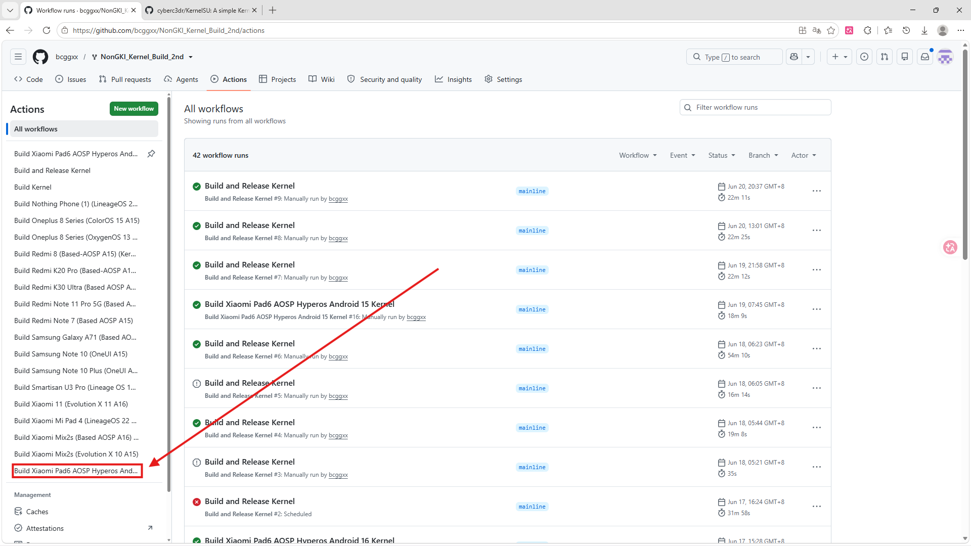The width and height of the screenshot is (971, 546).
Task: Switch to the Issues tab
Action: (x=71, y=79)
